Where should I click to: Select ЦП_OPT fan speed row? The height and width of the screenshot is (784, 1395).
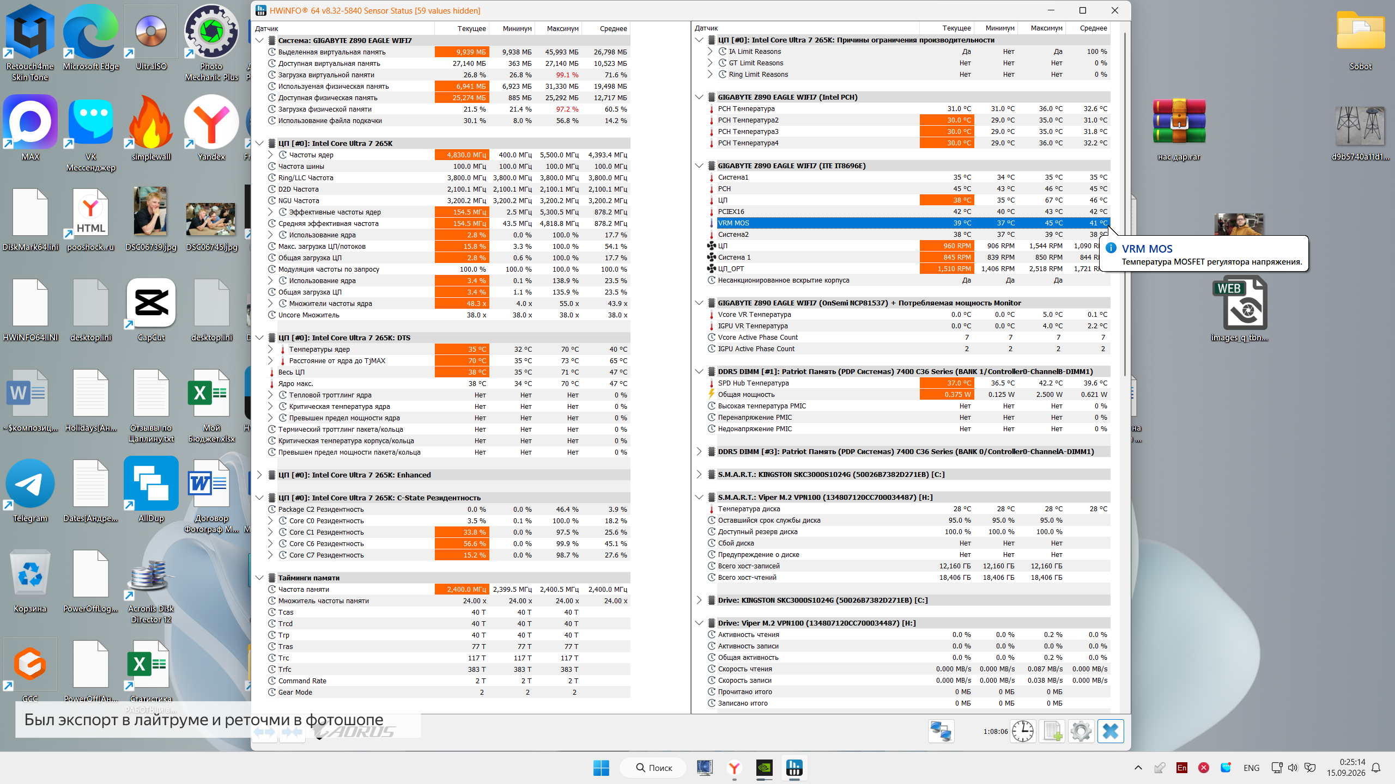tap(908, 268)
